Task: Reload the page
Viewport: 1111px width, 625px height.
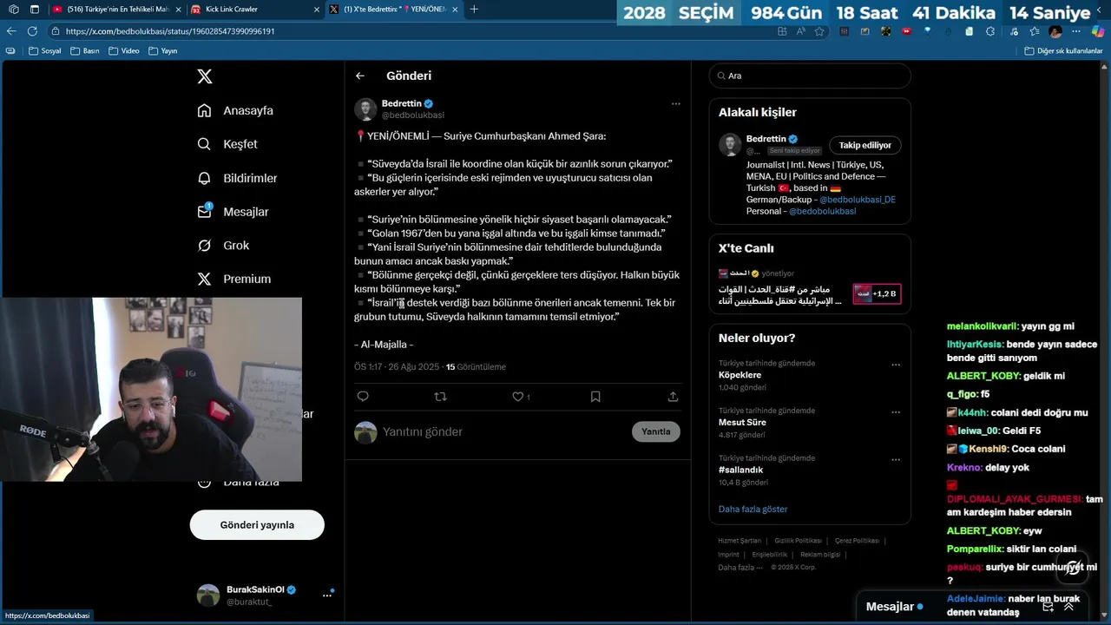Action: coord(32,31)
